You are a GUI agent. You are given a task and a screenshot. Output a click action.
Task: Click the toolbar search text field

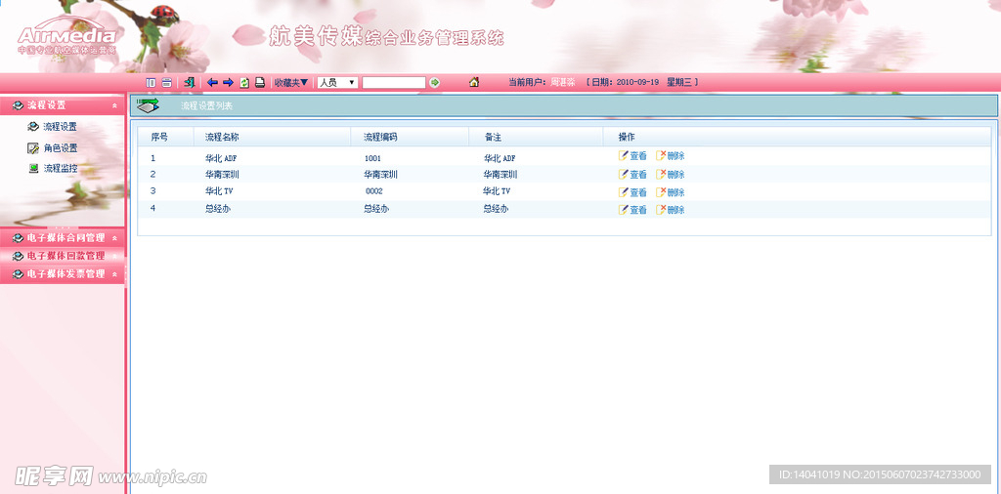click(x=394, y=83)
